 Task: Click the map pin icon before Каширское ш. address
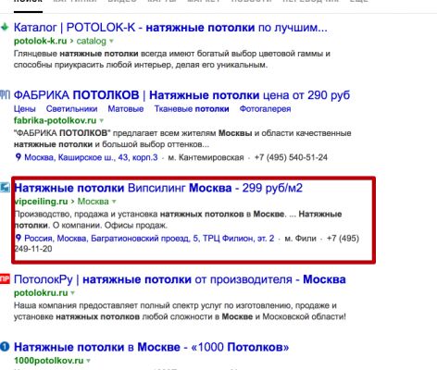(x=19, y=157)
